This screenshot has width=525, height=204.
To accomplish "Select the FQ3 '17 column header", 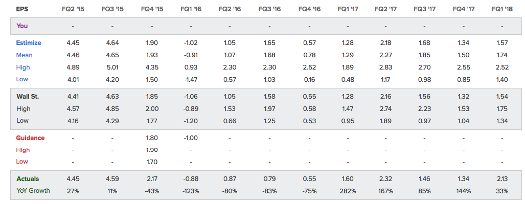I will click(x=424, y=9).
